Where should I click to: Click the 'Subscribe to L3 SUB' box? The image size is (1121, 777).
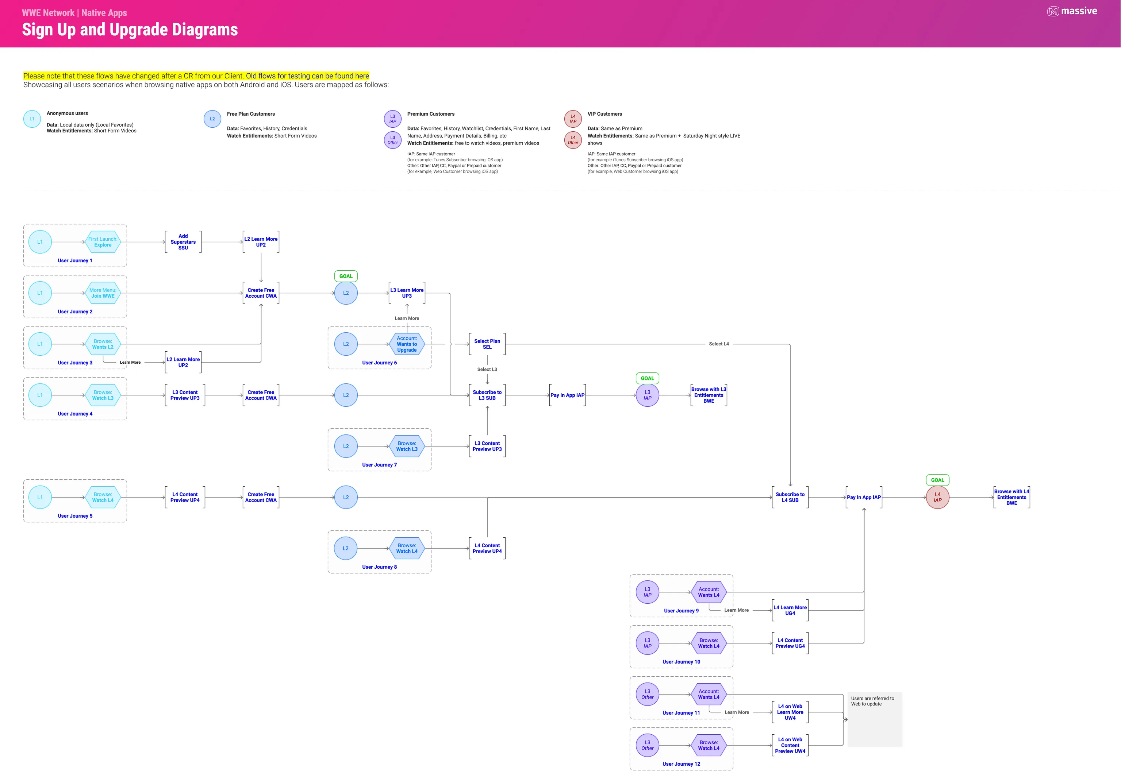coord(487,395)
